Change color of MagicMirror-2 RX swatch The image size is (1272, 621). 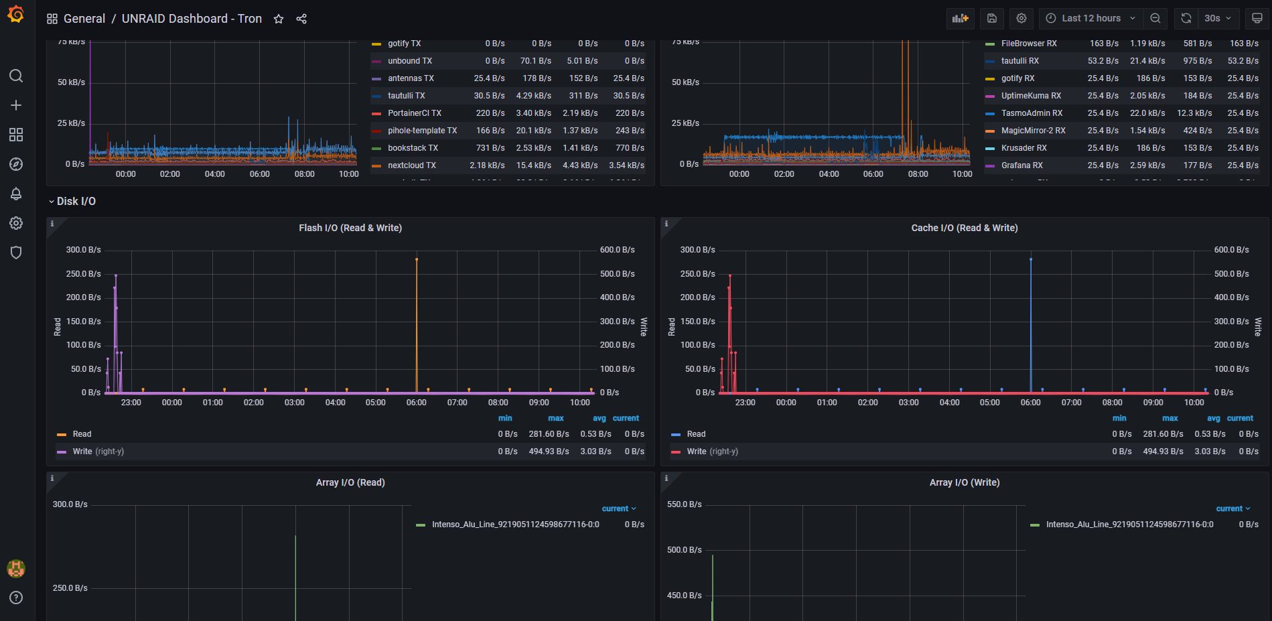(990, 131)
